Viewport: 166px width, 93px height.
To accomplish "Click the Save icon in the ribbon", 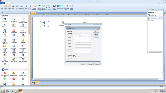I will [x=13, y=6].
